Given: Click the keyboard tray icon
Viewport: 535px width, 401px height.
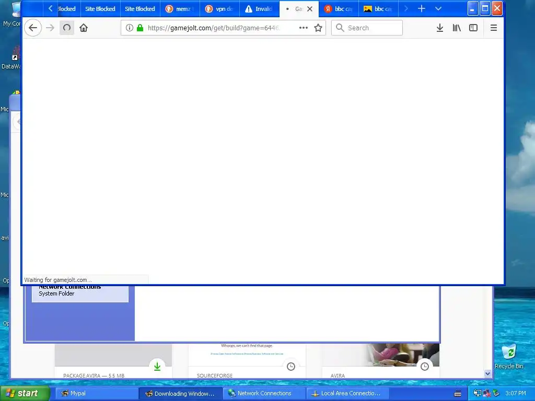Looking at the screenshot, I should click(x=458, y=394).
